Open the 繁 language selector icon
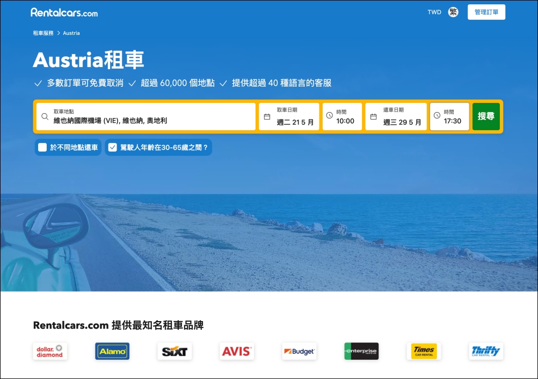The image size is (538, 379). click(x=453, y=12)
